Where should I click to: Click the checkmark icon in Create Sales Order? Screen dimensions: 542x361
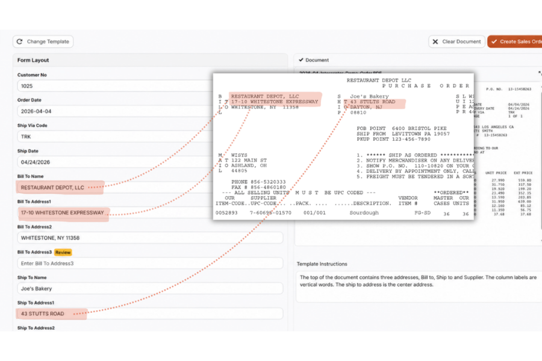494,42
